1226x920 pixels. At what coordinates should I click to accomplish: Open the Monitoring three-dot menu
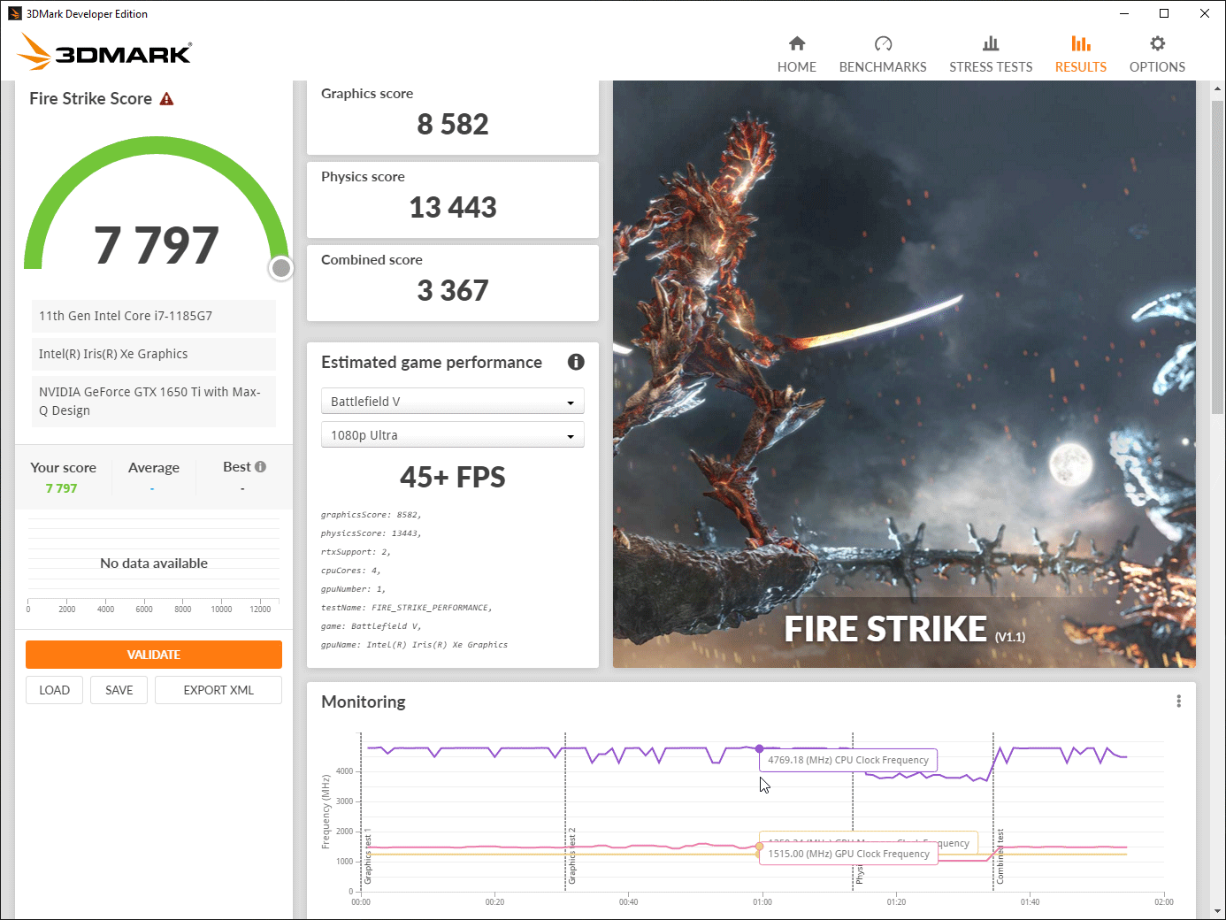tap(1178, 701)
